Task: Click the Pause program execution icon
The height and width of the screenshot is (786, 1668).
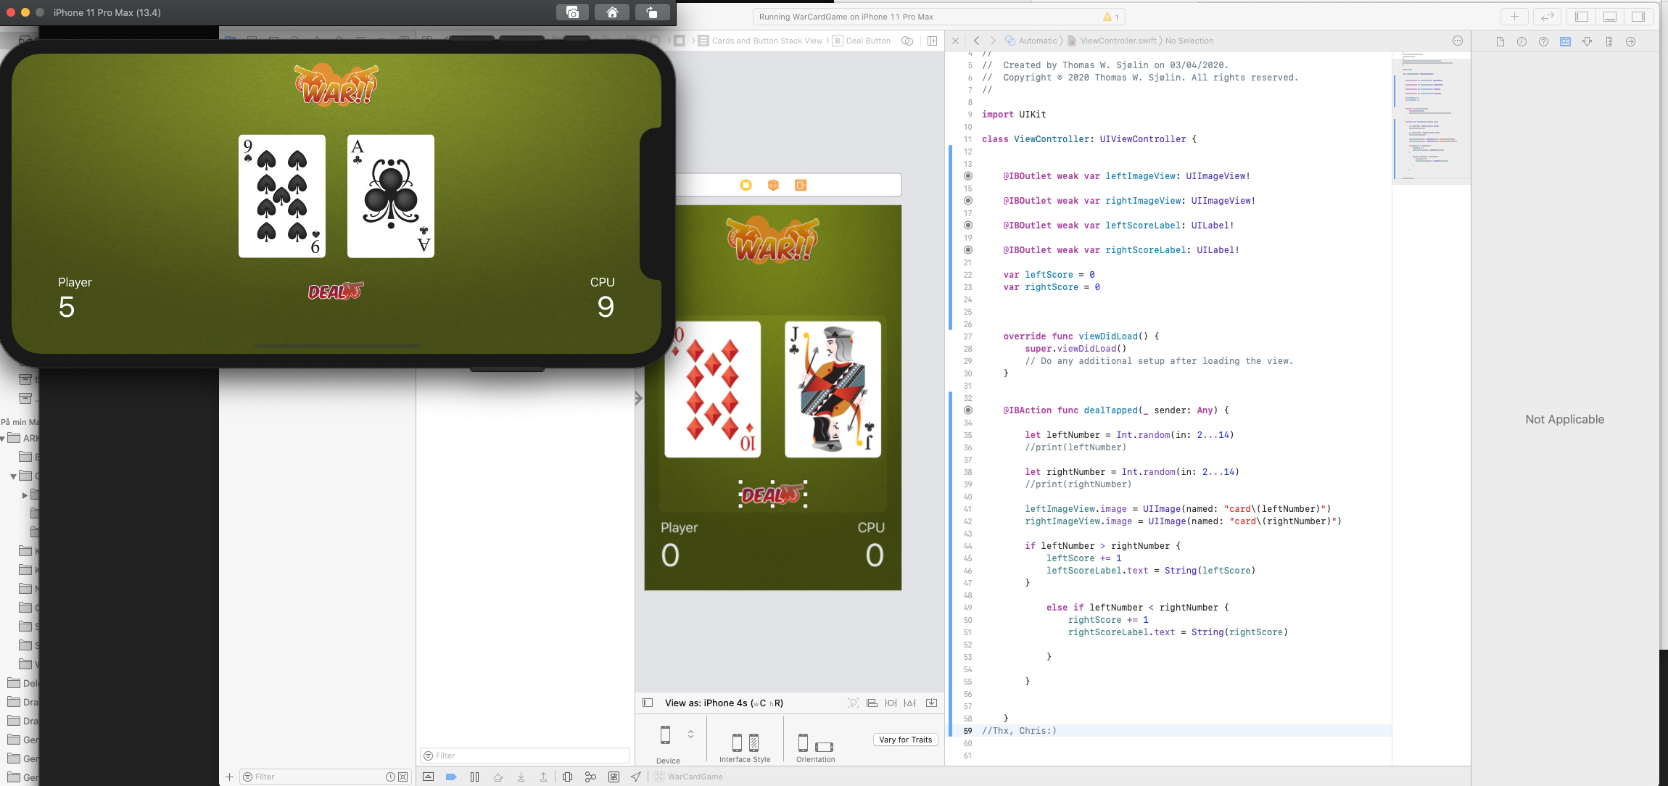Action: [474, 777]
